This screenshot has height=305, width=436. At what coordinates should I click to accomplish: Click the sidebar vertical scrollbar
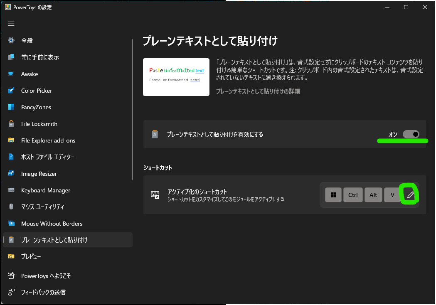[x=132, y=110]
